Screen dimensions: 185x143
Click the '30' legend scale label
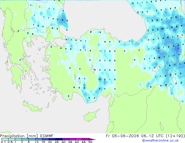point(63,142)
